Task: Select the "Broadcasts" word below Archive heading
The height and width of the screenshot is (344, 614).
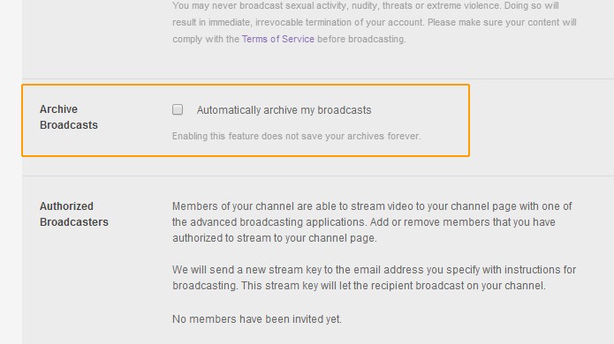Action: (x=69, y=125)
